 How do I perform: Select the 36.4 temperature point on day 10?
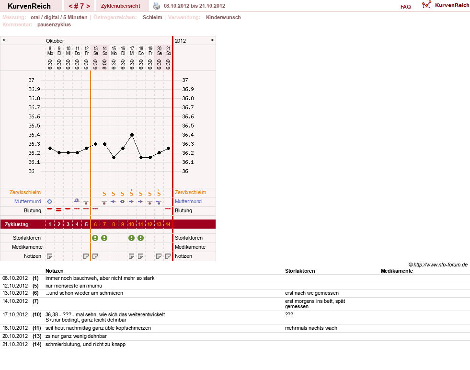click(x=132, y=135)
